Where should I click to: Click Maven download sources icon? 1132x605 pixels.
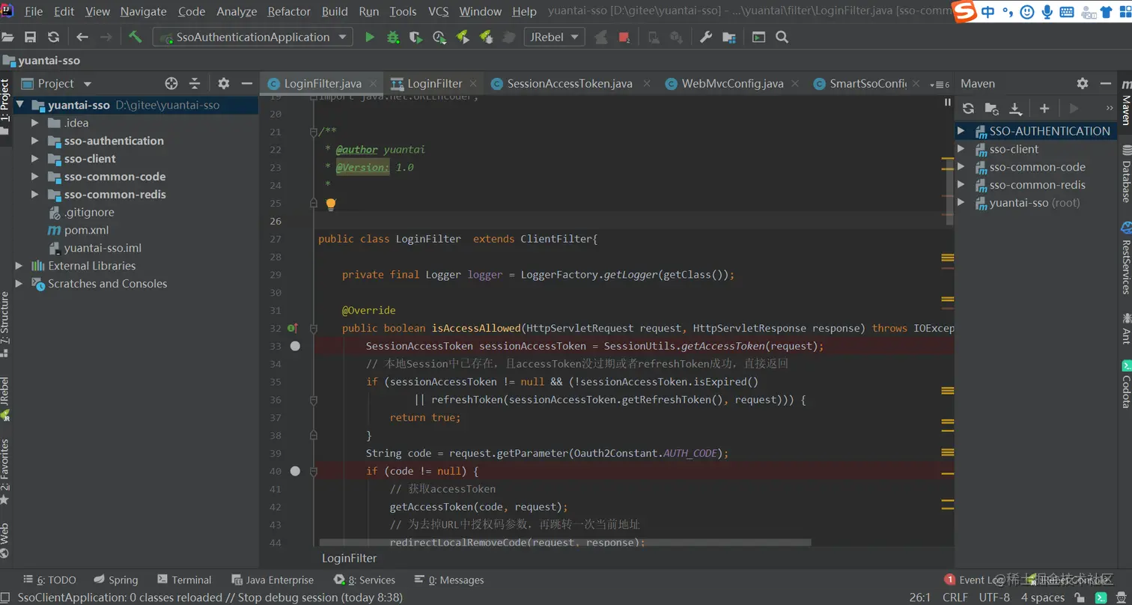tap(1015, 109)
